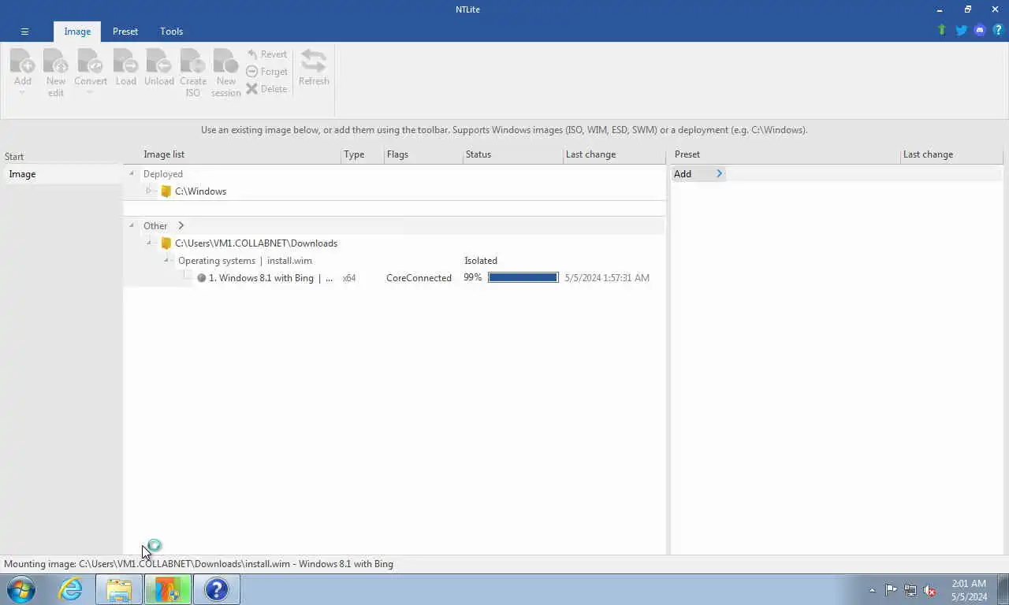Open the hamburger application menu
The height and width of the screenshot is (605, 1009).
point(24,32)
